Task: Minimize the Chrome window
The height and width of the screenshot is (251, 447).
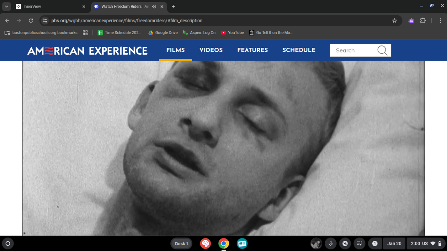Action: pos(422,6)
